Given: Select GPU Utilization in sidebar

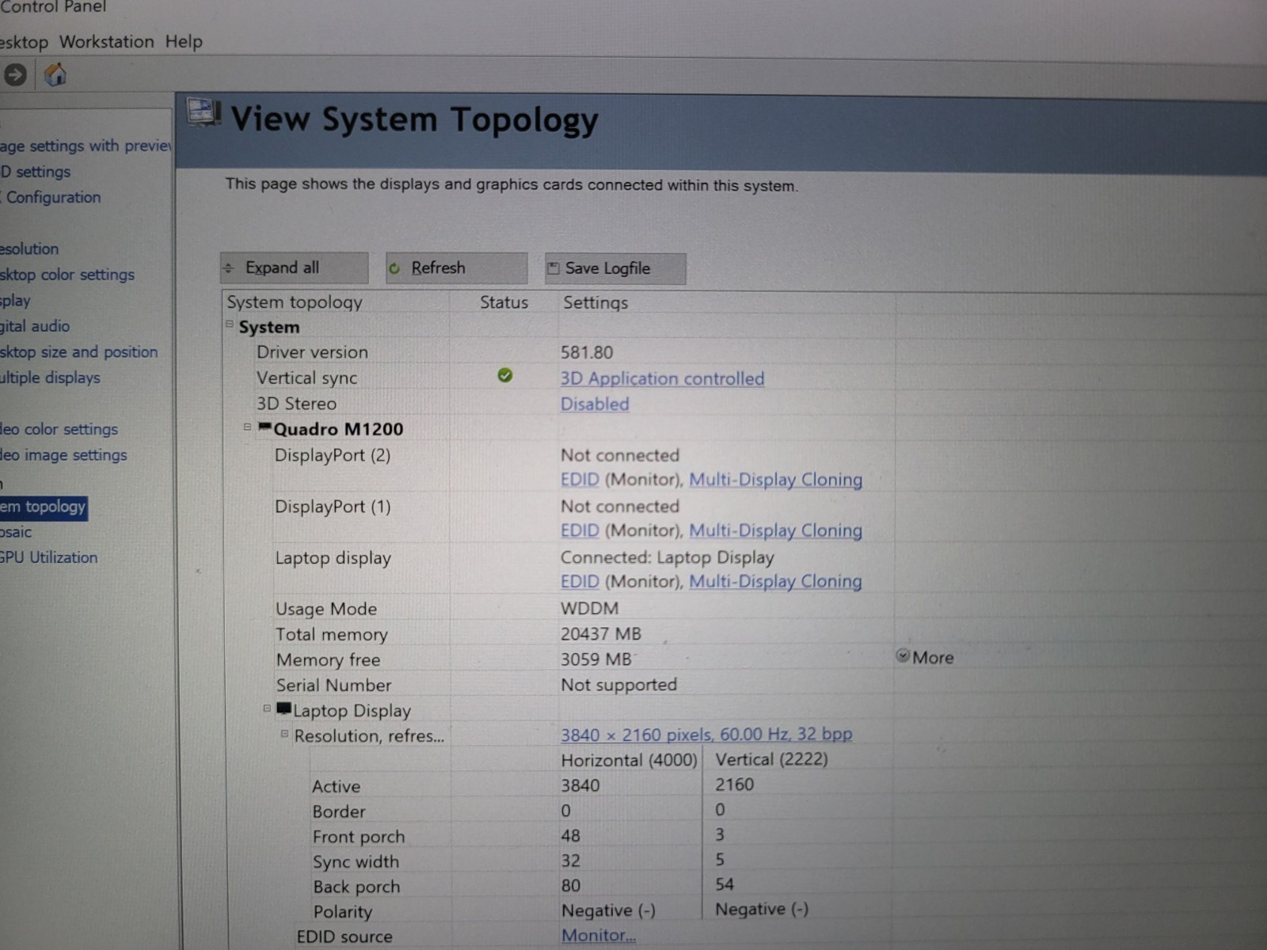Looking at the screenshot, I should point(49,557).
